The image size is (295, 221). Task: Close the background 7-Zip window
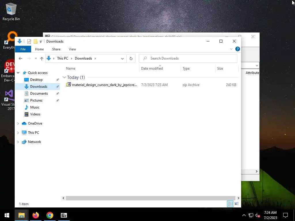click(x=253, y=37)
